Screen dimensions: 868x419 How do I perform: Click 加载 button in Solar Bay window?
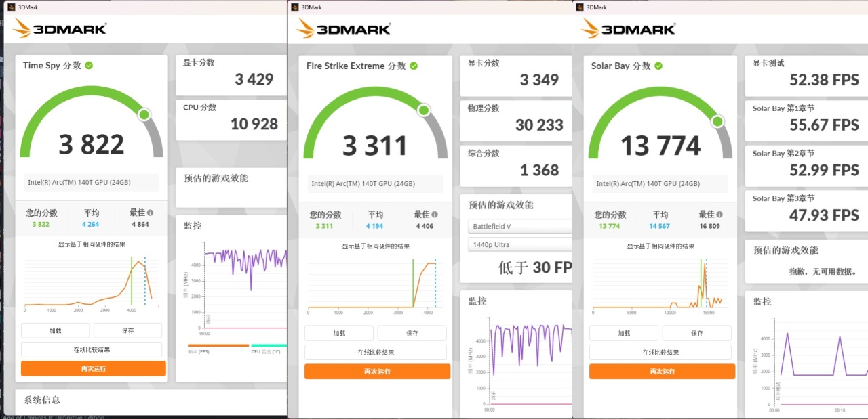pyautogui.click(x=623, y=333)
